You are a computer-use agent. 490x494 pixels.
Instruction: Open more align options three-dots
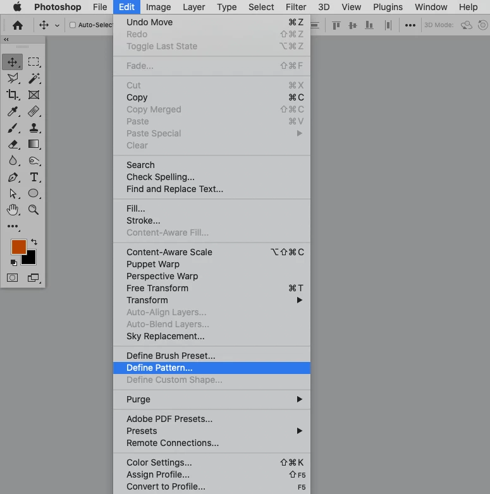[x=410, y=25]
